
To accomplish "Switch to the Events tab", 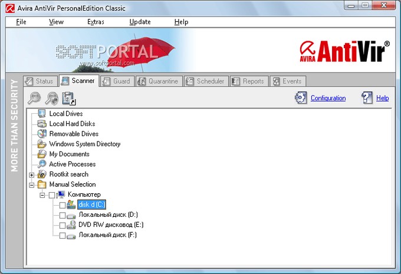I will [x=288, y=81].
